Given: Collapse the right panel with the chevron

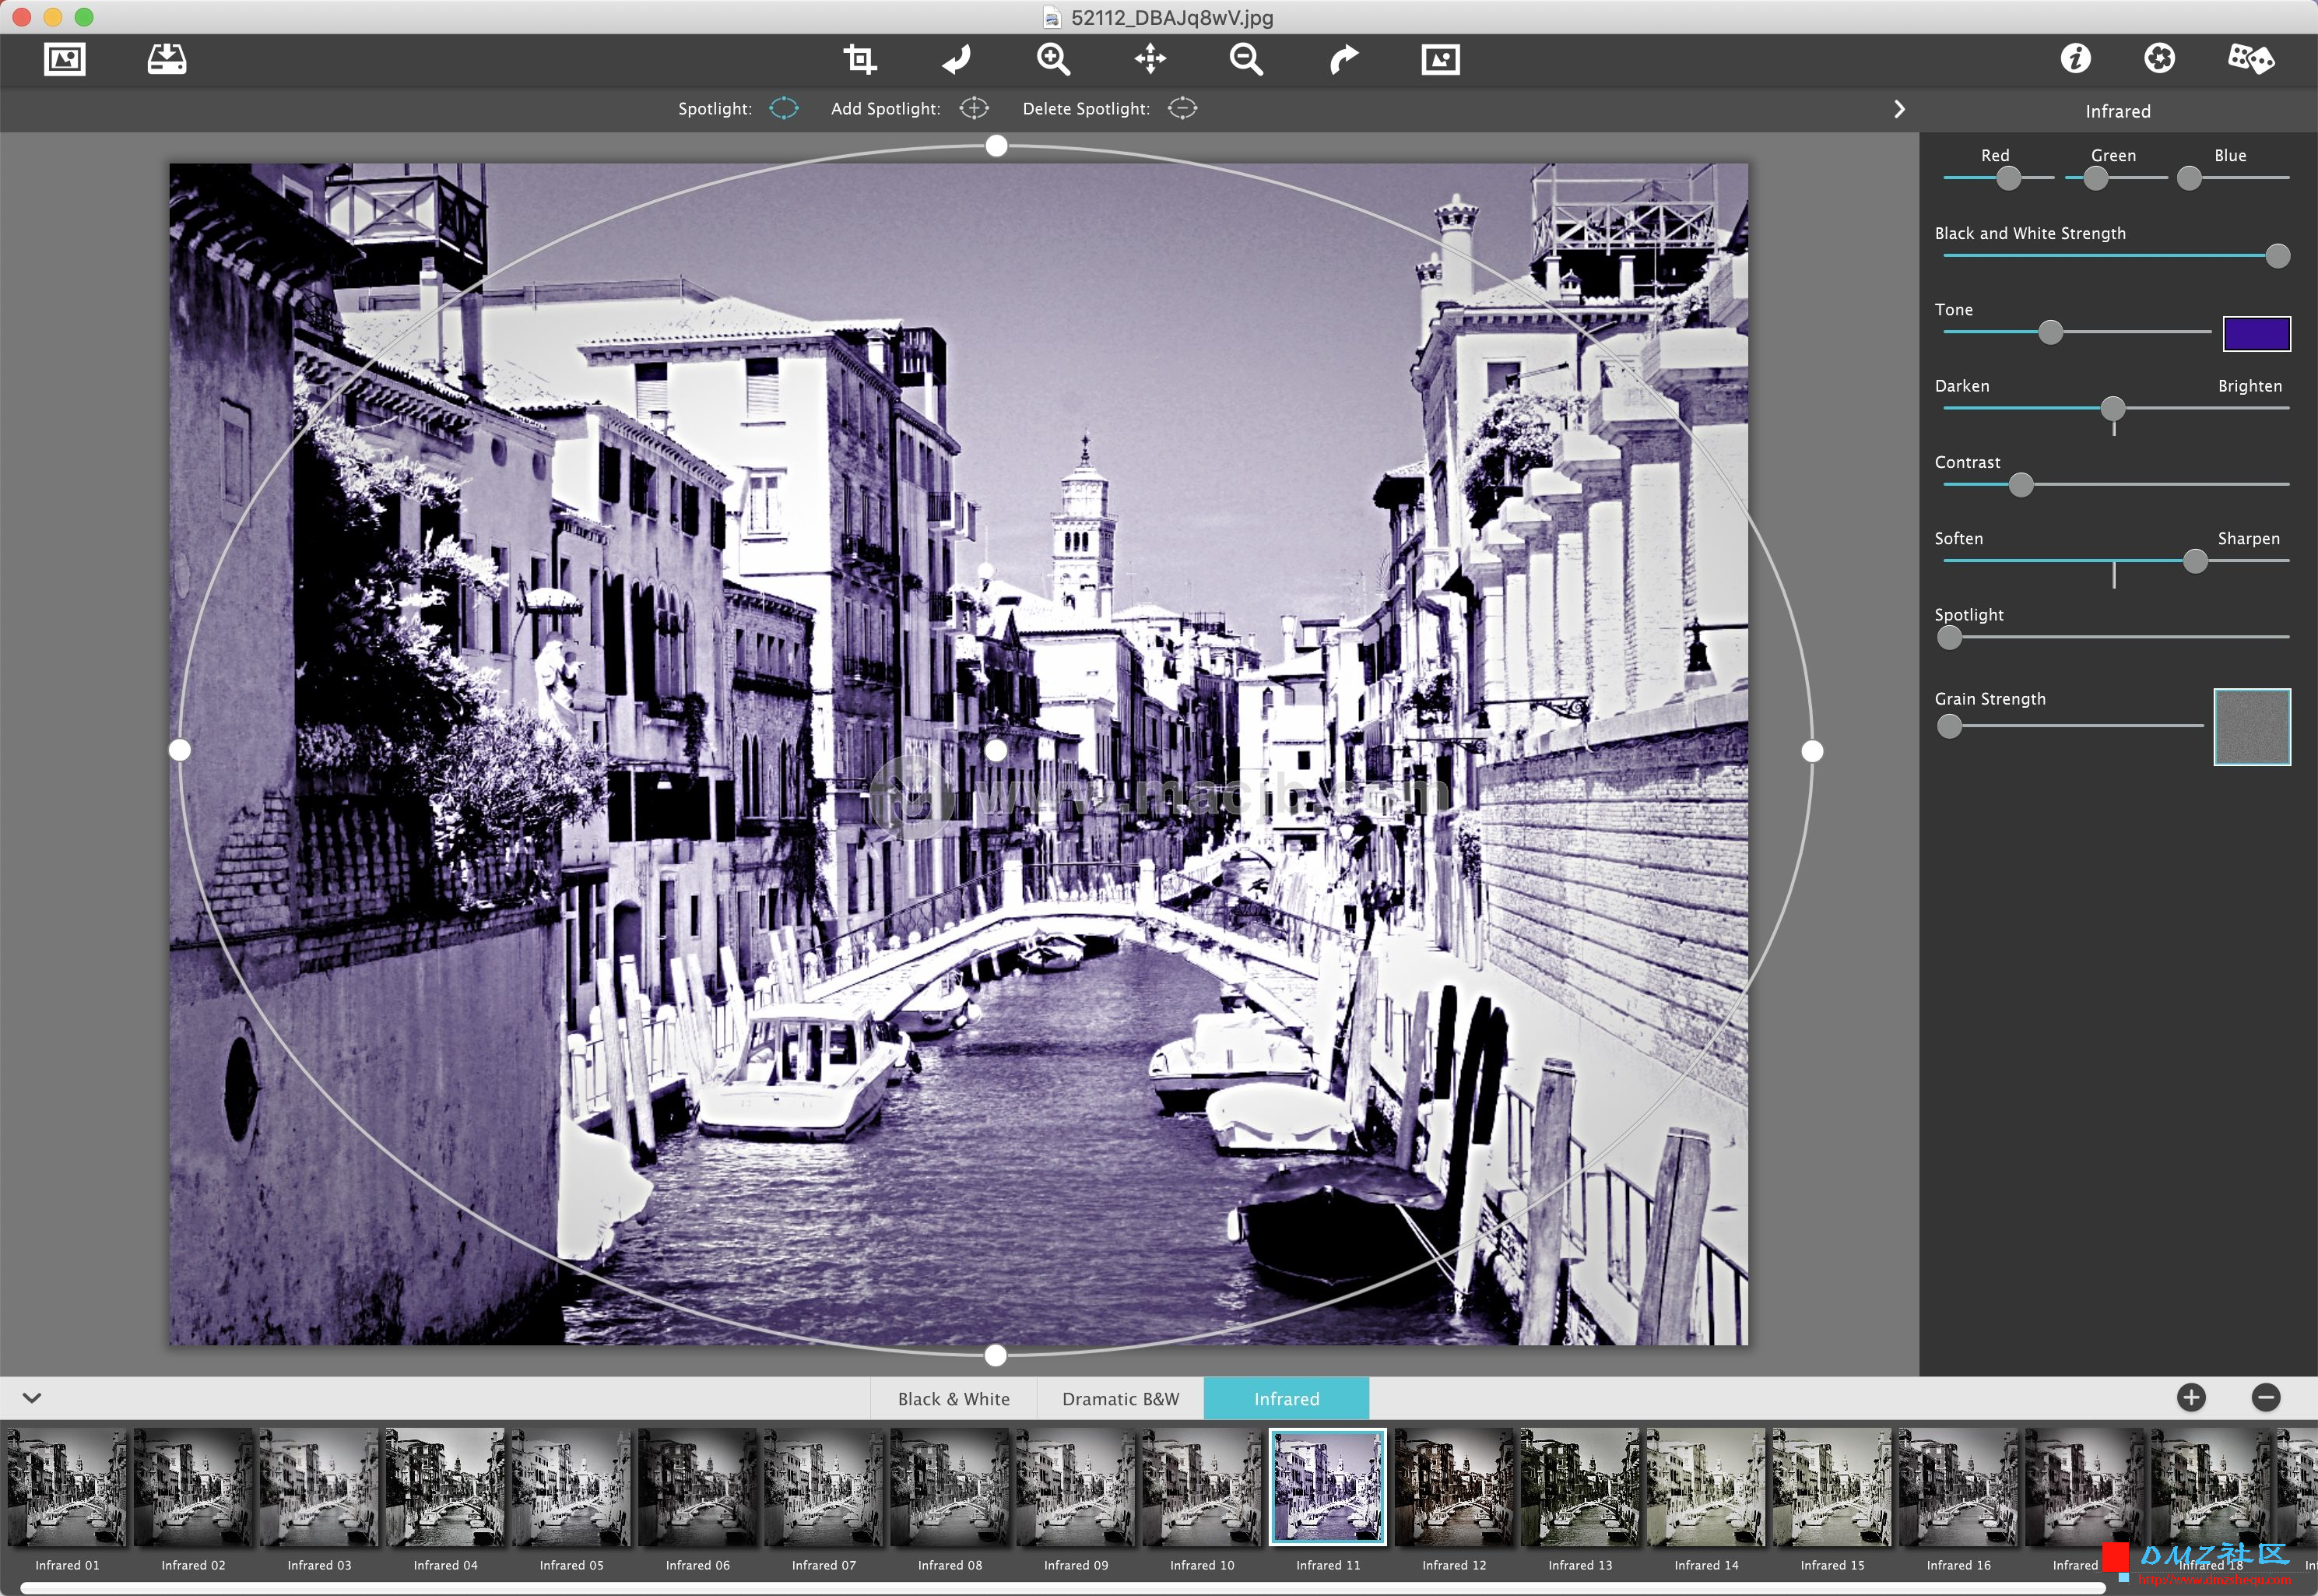Looking at the screenshot, I should [x=1899, y=109].
